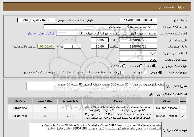Open the اطلاعات تماس خریدار link

coord(42,34)
